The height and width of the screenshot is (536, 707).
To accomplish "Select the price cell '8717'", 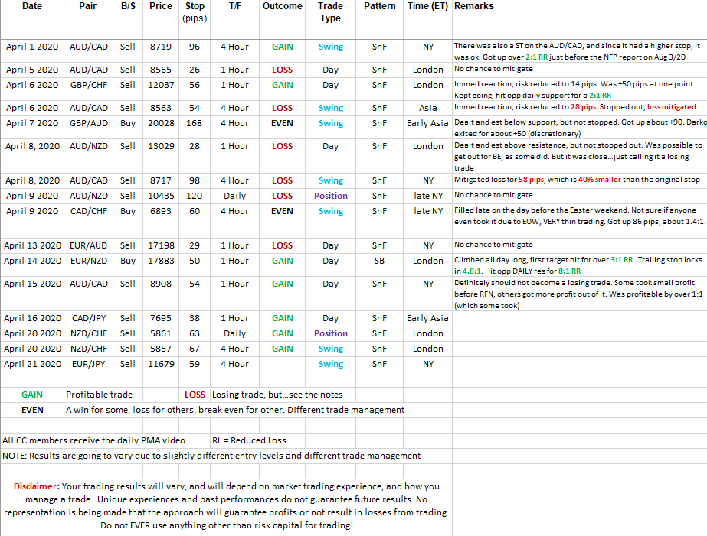I will point(161,180).
